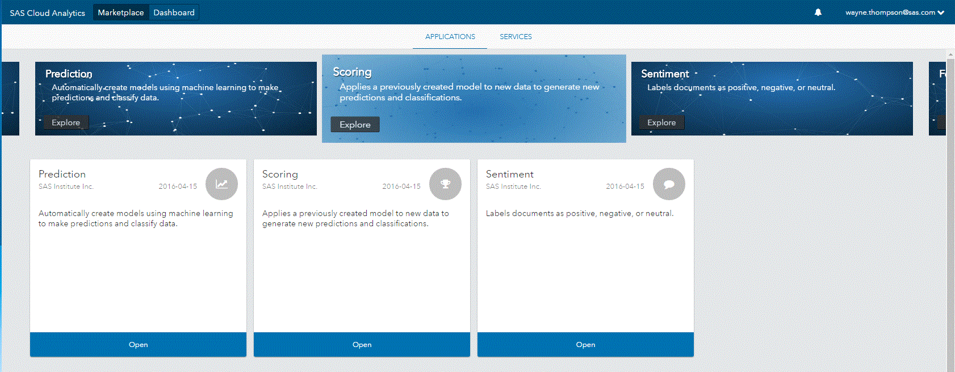Open the Marketplace view
Viewport: 955px width, 372px height.
pos(121,12)
